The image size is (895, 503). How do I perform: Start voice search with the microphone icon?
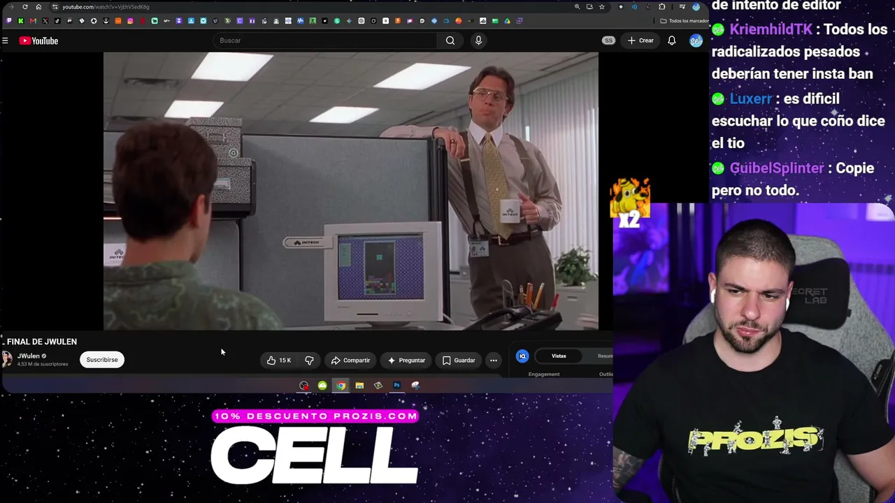click(x=478, y=41)
